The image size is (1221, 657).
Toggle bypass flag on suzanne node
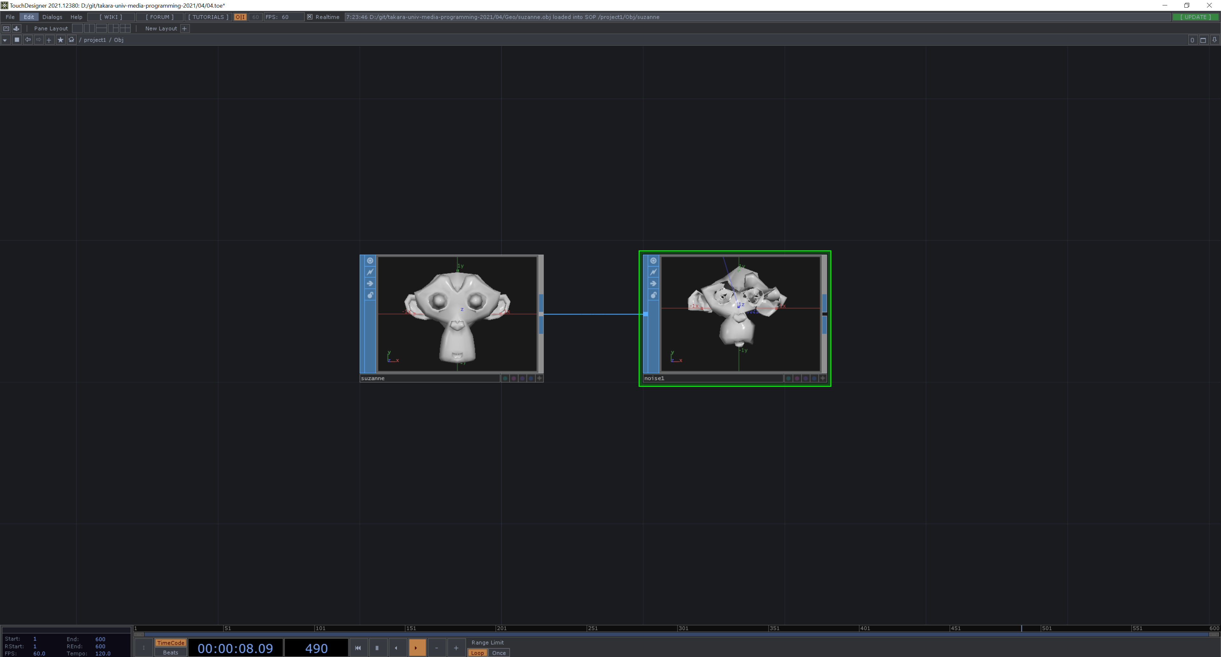tap(370, 272)
